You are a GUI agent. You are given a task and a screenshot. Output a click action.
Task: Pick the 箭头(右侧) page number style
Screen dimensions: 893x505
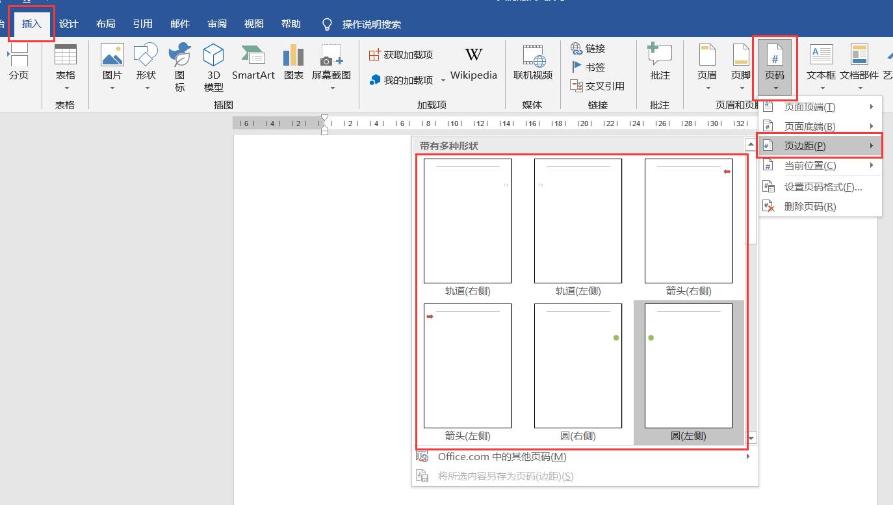point(688,221)
